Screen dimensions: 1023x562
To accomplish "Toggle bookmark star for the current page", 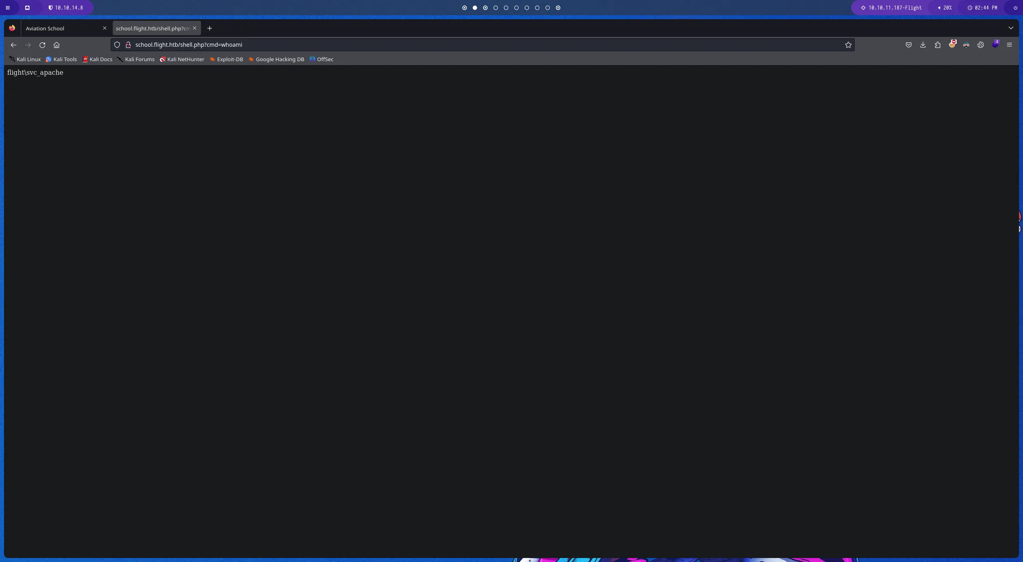I will click(848, 45).
